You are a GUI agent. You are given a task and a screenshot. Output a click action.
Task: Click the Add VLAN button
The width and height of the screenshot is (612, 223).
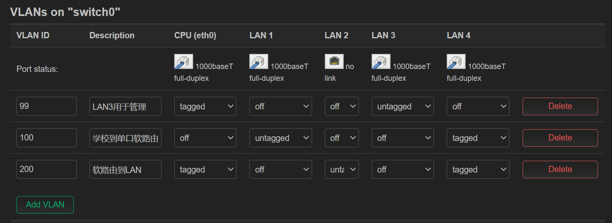(45, 205)
